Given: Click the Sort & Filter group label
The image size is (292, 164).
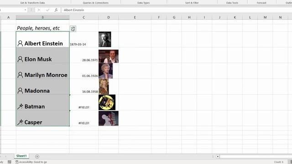Looking at the screenshot, I should [192, 3].
